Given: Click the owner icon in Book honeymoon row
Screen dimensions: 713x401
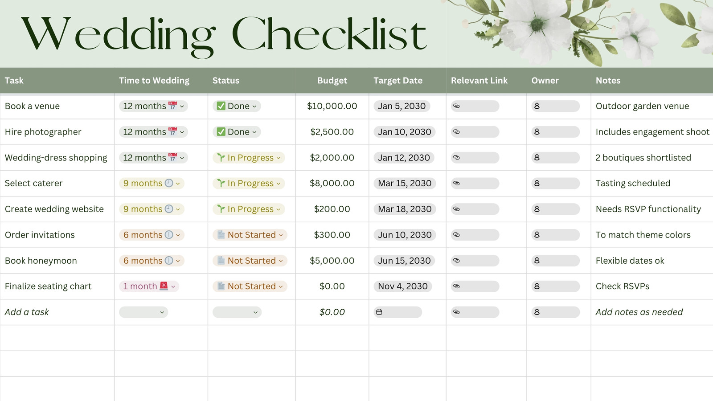Looking at the screenshot, I should tap(537, 261).
